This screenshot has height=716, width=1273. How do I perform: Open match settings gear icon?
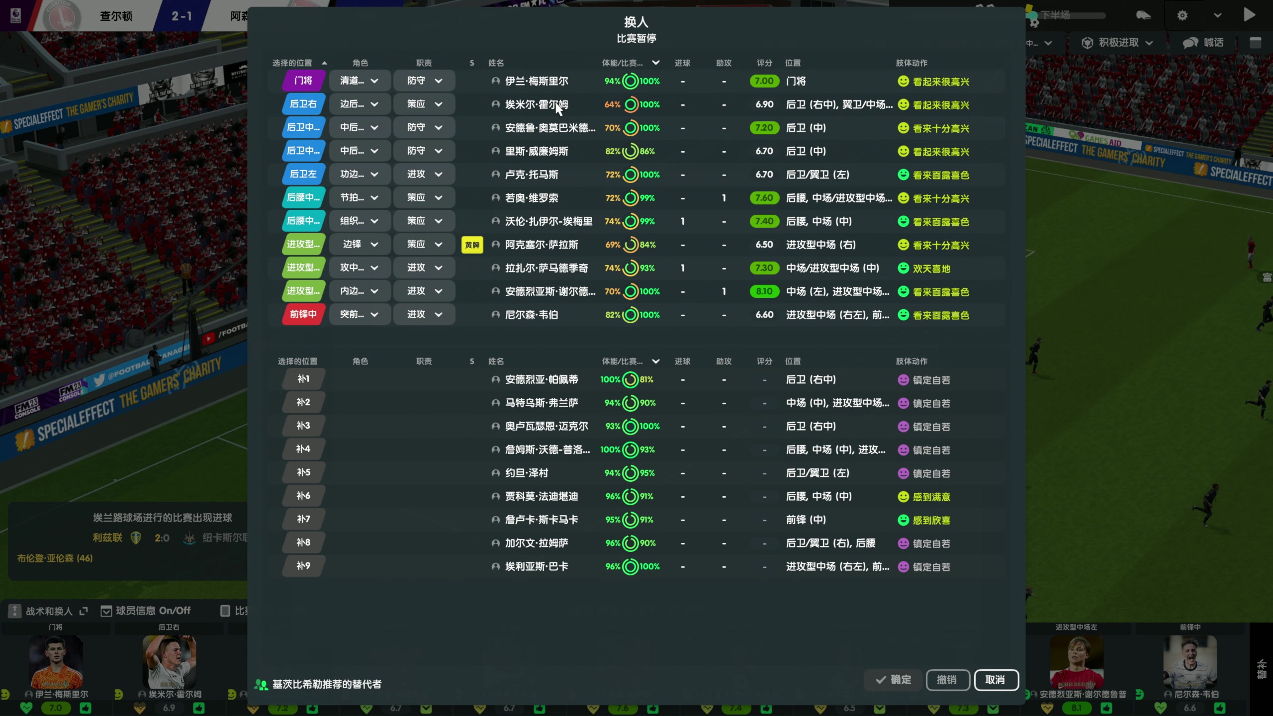[x=1182, y=15]
